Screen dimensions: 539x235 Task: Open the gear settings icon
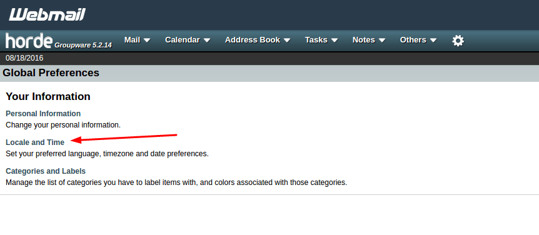point(458,41)
